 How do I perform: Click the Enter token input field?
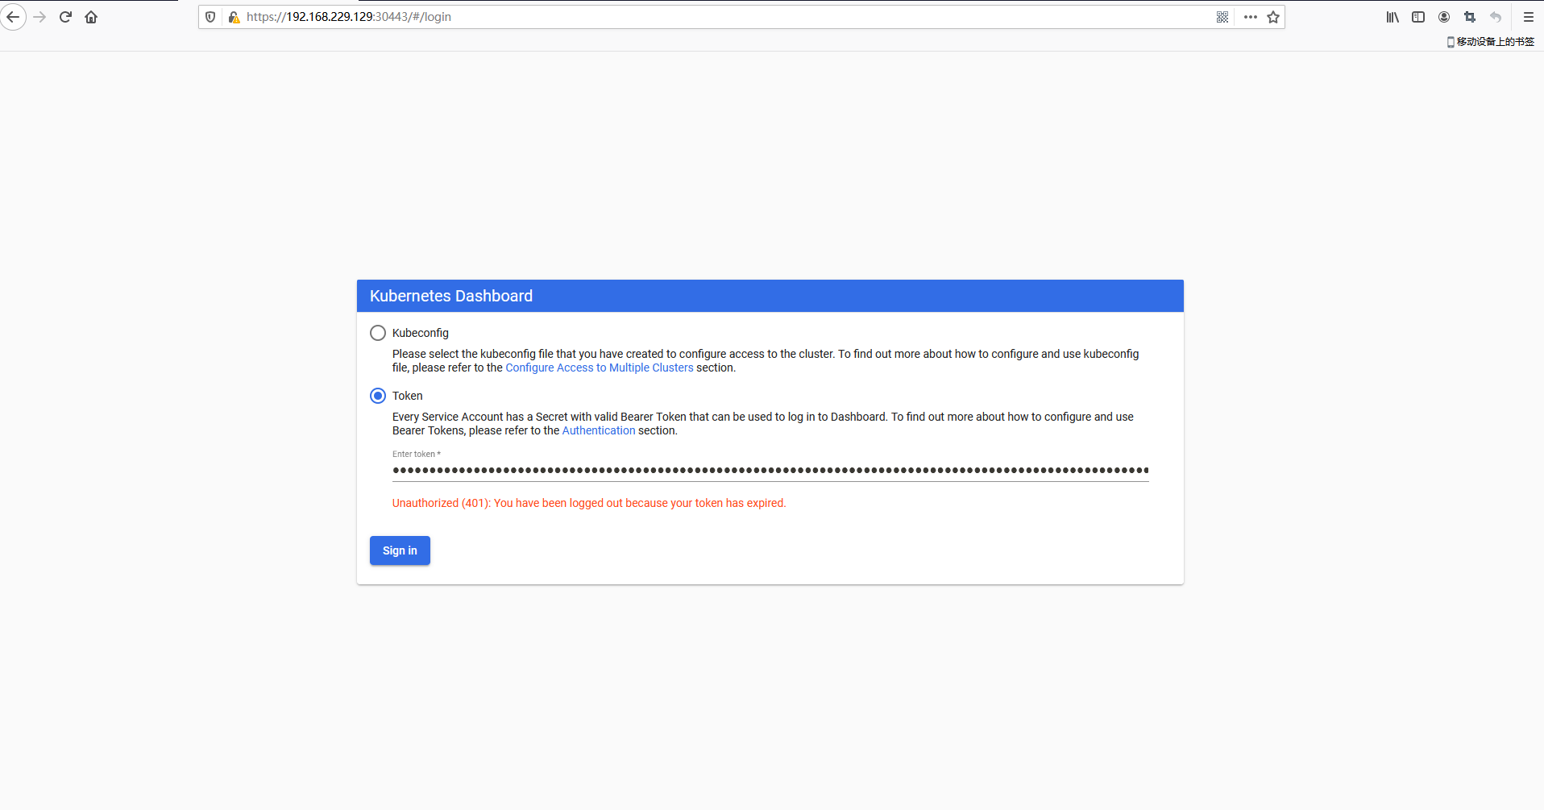tap(770, 470)
